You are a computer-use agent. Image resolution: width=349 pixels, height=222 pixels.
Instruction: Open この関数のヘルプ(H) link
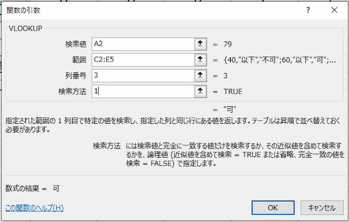pyautogui.click(x=34, y=208)
